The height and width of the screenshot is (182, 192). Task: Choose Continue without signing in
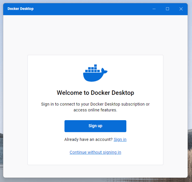(x=95, y=152)
